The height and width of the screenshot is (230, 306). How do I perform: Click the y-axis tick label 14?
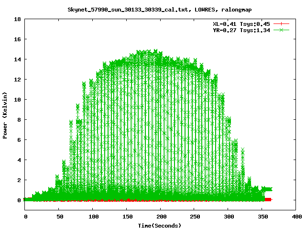tap(17, 59)
